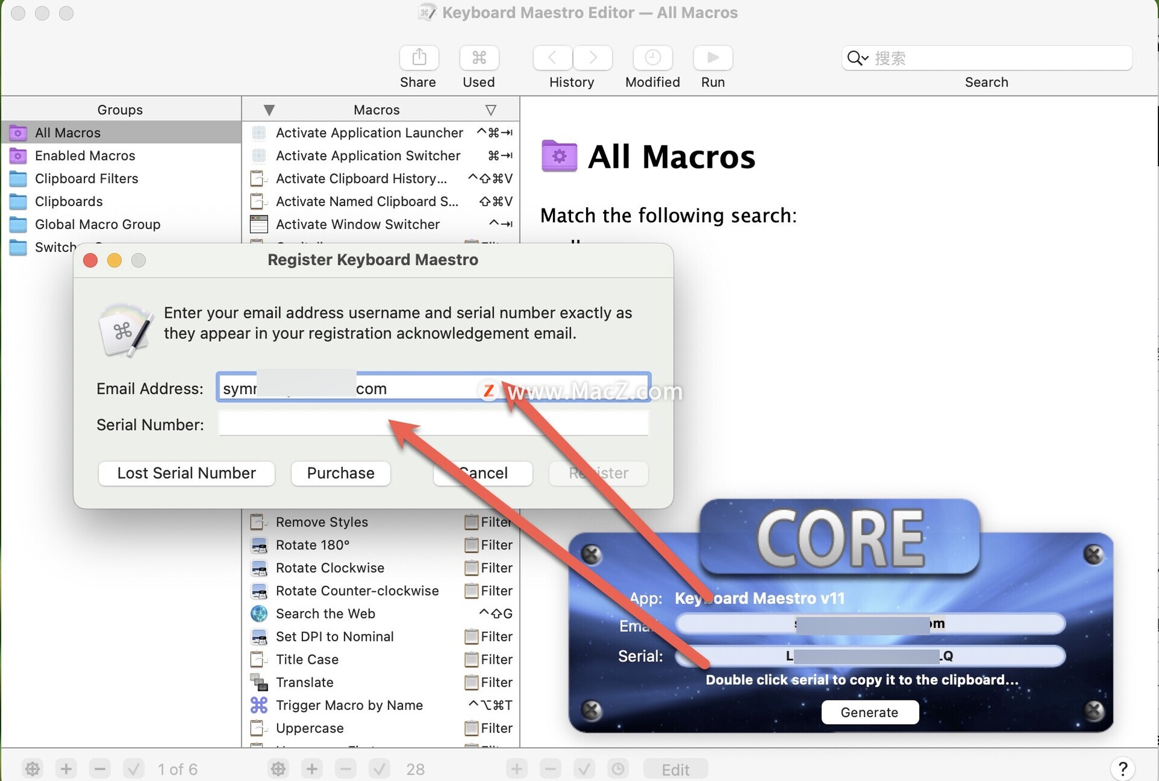1159x781 pixels.
Task: Toggle enable checkmark for the action
Action: pos(584,769)
